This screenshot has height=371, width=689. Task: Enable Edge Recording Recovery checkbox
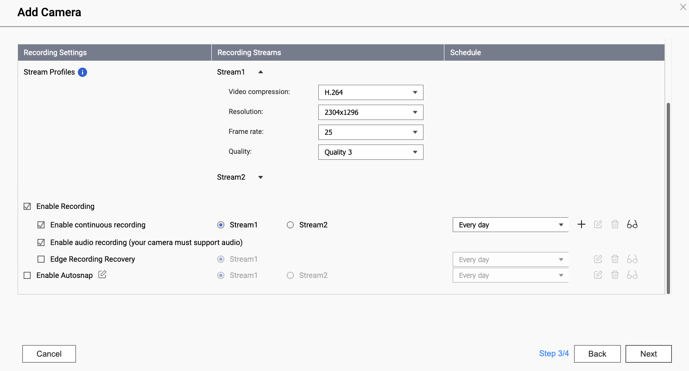click(x=41, y=259)
